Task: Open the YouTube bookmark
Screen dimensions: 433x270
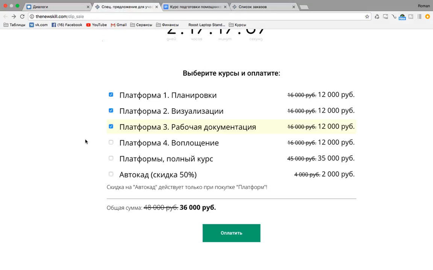Action: (96, 25)
